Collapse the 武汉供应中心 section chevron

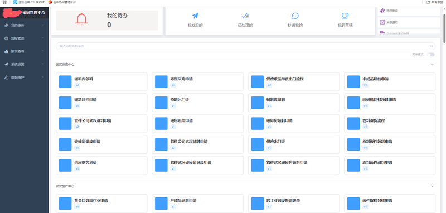point(432,65)
